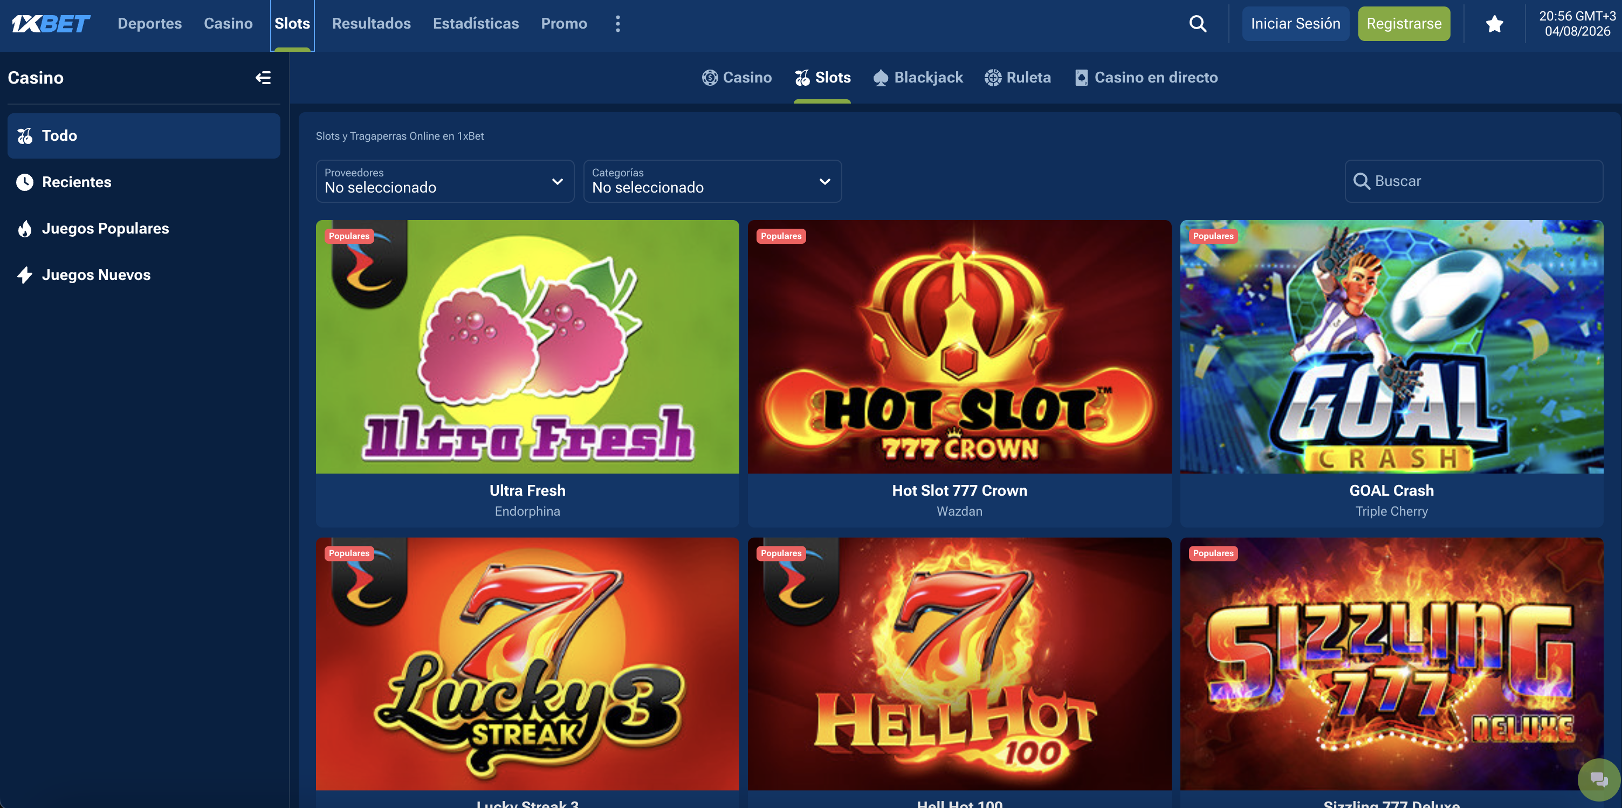Click the Populares badge on Sizzling 777 Deluxe

click(x=1213, y=553)
